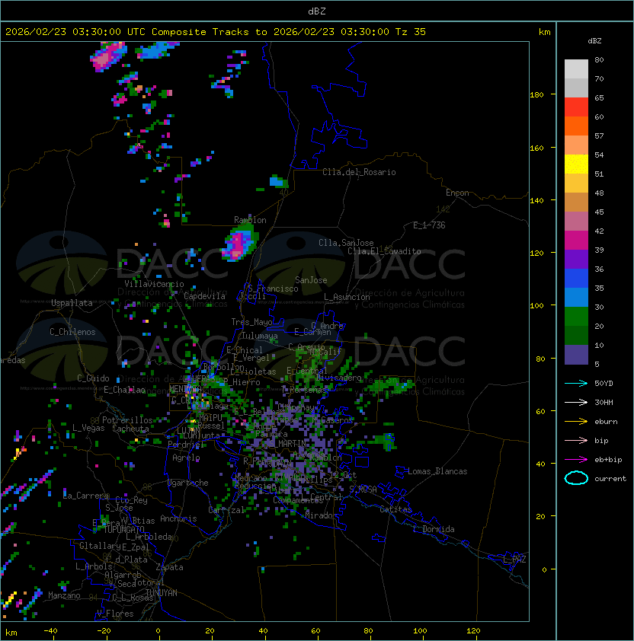This screenshot has width=634, height=641.
Task: Click the 'Clla.SanJose' place label
Action: tap(346, 243)
